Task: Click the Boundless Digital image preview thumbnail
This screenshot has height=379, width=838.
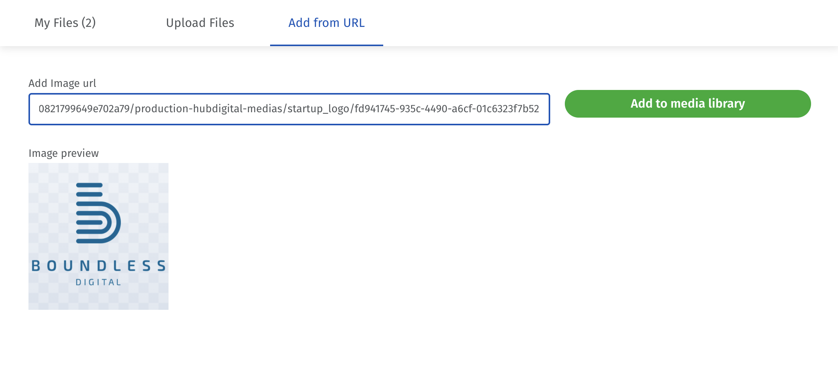Action: click(x=98, y=236)
